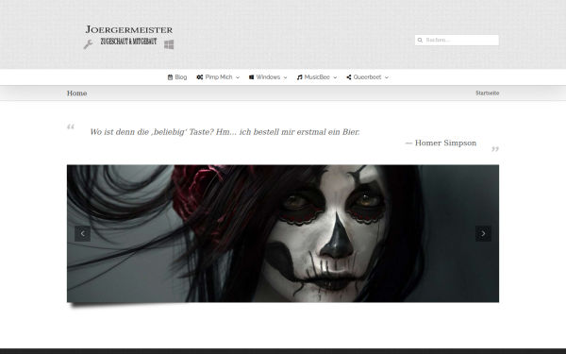The height and width of the screenshot is (354, 566).
Task: Click the music note icon beside MusicBee
Action: pos(299,77)
